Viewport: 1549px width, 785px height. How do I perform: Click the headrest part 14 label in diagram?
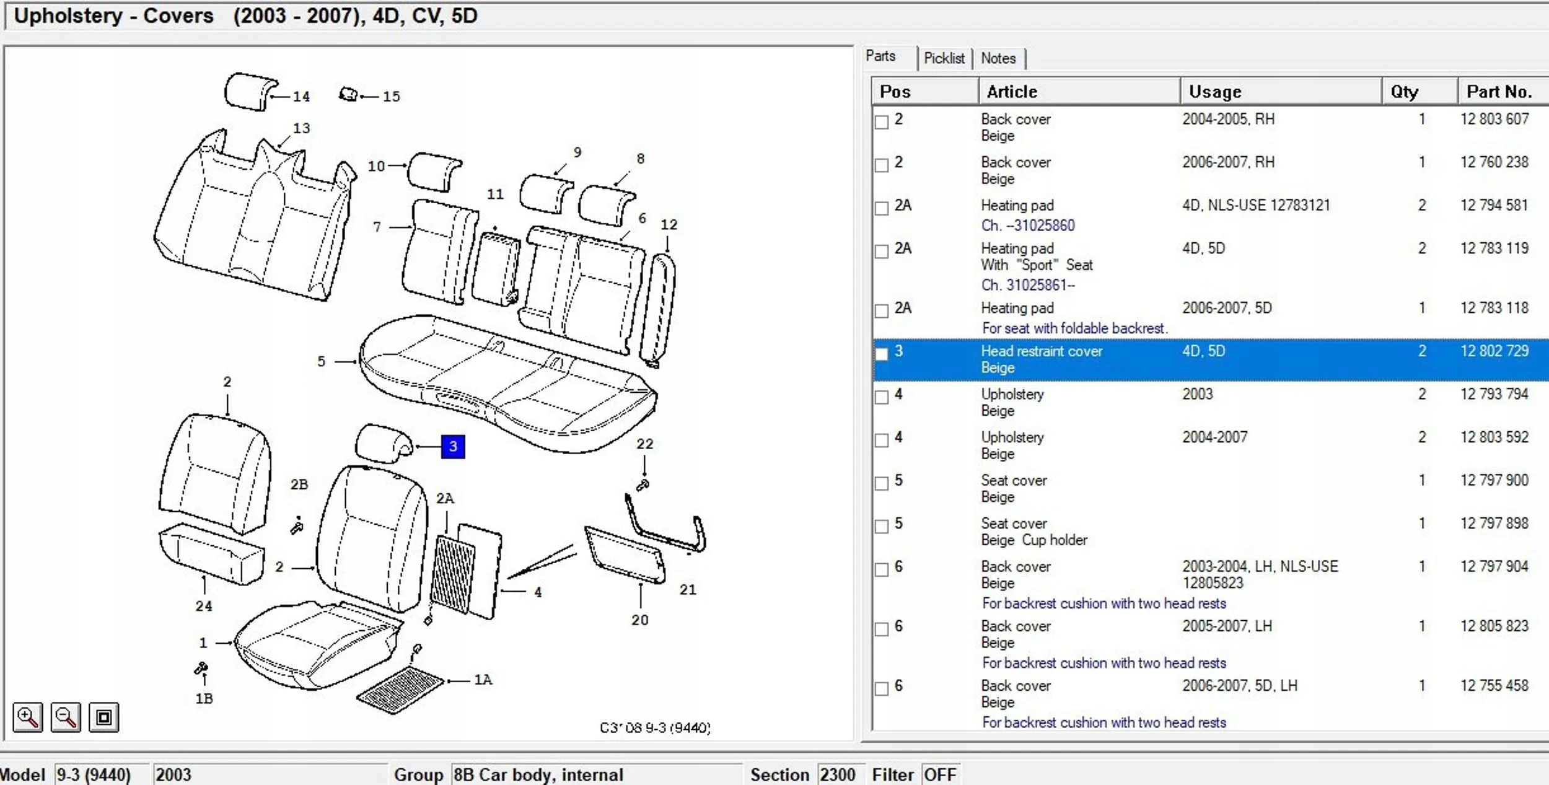(x=301, y=97)
